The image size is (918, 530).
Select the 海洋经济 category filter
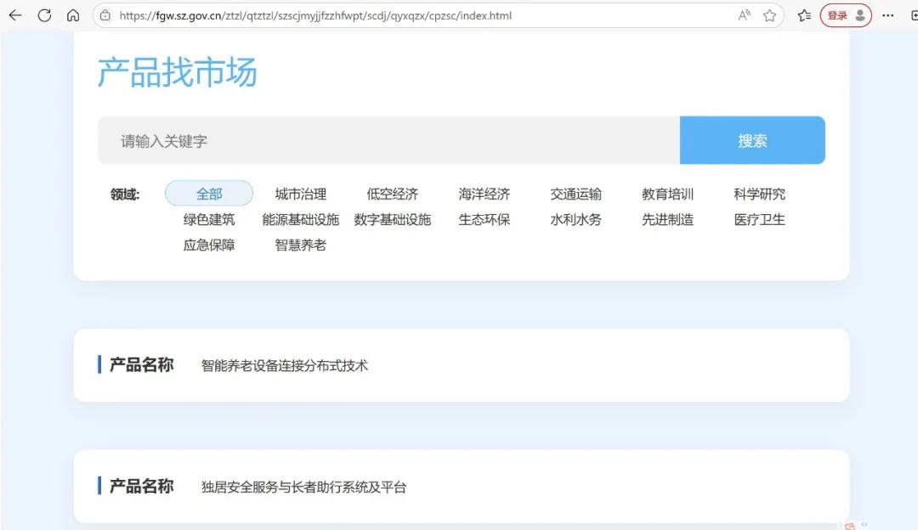point(484,194)
